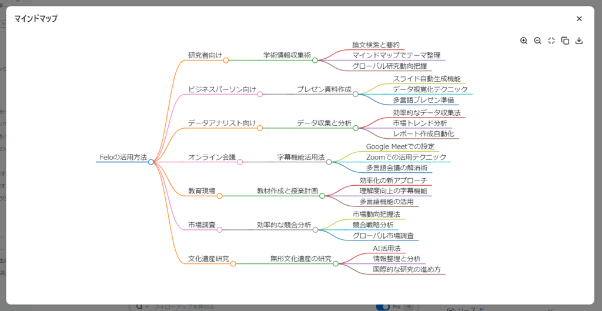Select the Feloの活用方法 root label
Image resolution: width=602 pixels, height=311 pixels.
pyautogui.click(x=123, y=157)
